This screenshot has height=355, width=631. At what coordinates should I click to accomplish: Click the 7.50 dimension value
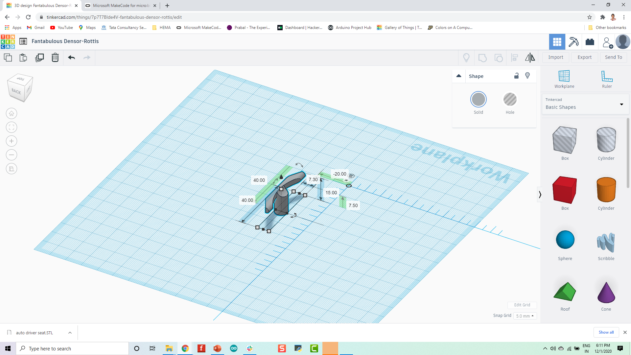[353, 205]
